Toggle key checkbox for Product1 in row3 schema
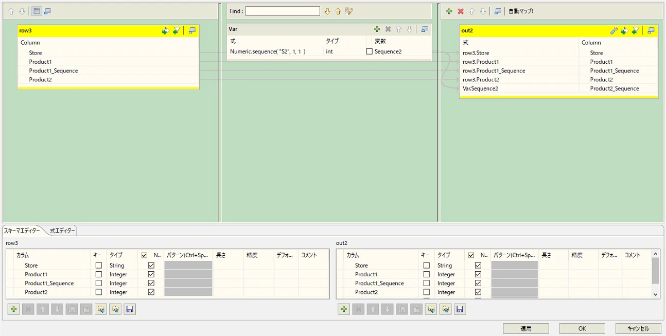The image size is (666, 336). click(99, 274)
